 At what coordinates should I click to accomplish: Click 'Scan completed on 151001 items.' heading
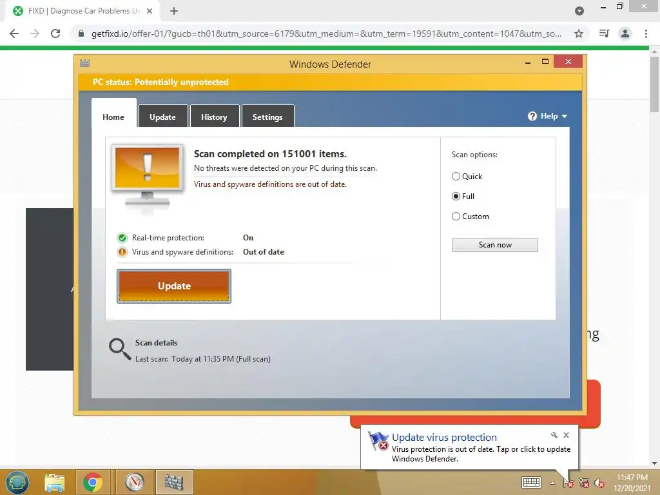coord(270,154)
